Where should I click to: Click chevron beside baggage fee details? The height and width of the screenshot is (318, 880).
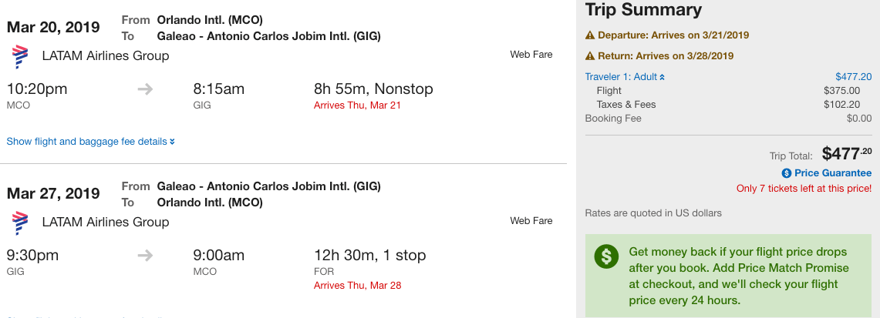pyautogui.click(x=172, y=142)
